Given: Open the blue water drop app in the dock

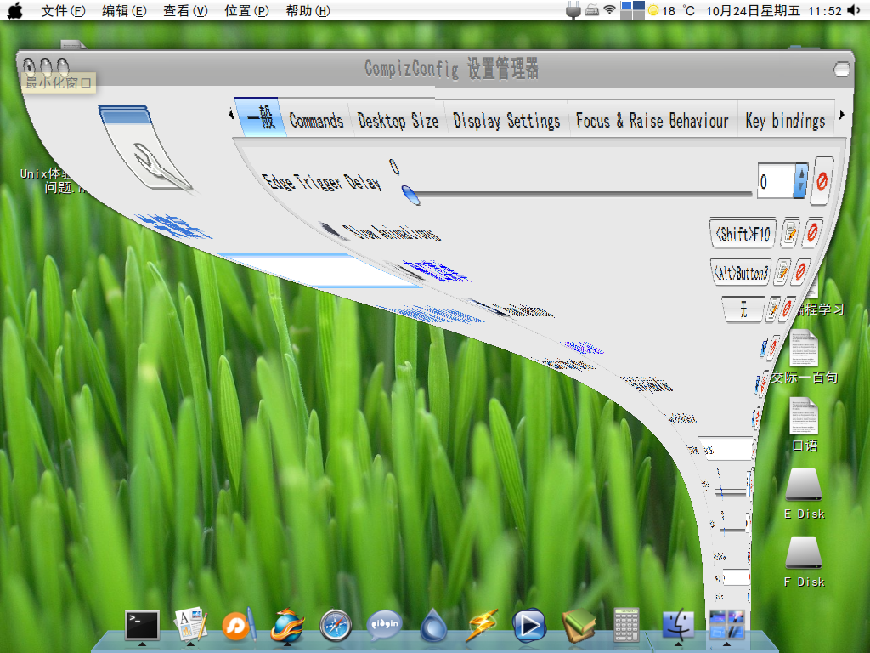Looking at the screenshot, I should (432, 625).
